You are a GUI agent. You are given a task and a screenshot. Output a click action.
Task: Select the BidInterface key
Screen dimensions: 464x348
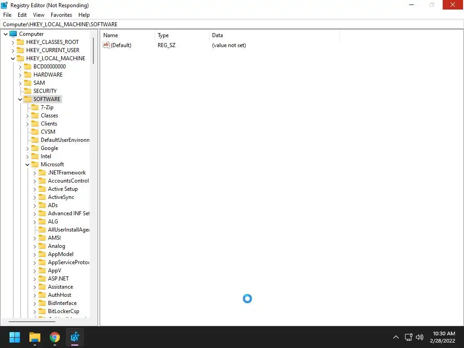(x=62, y=303)
